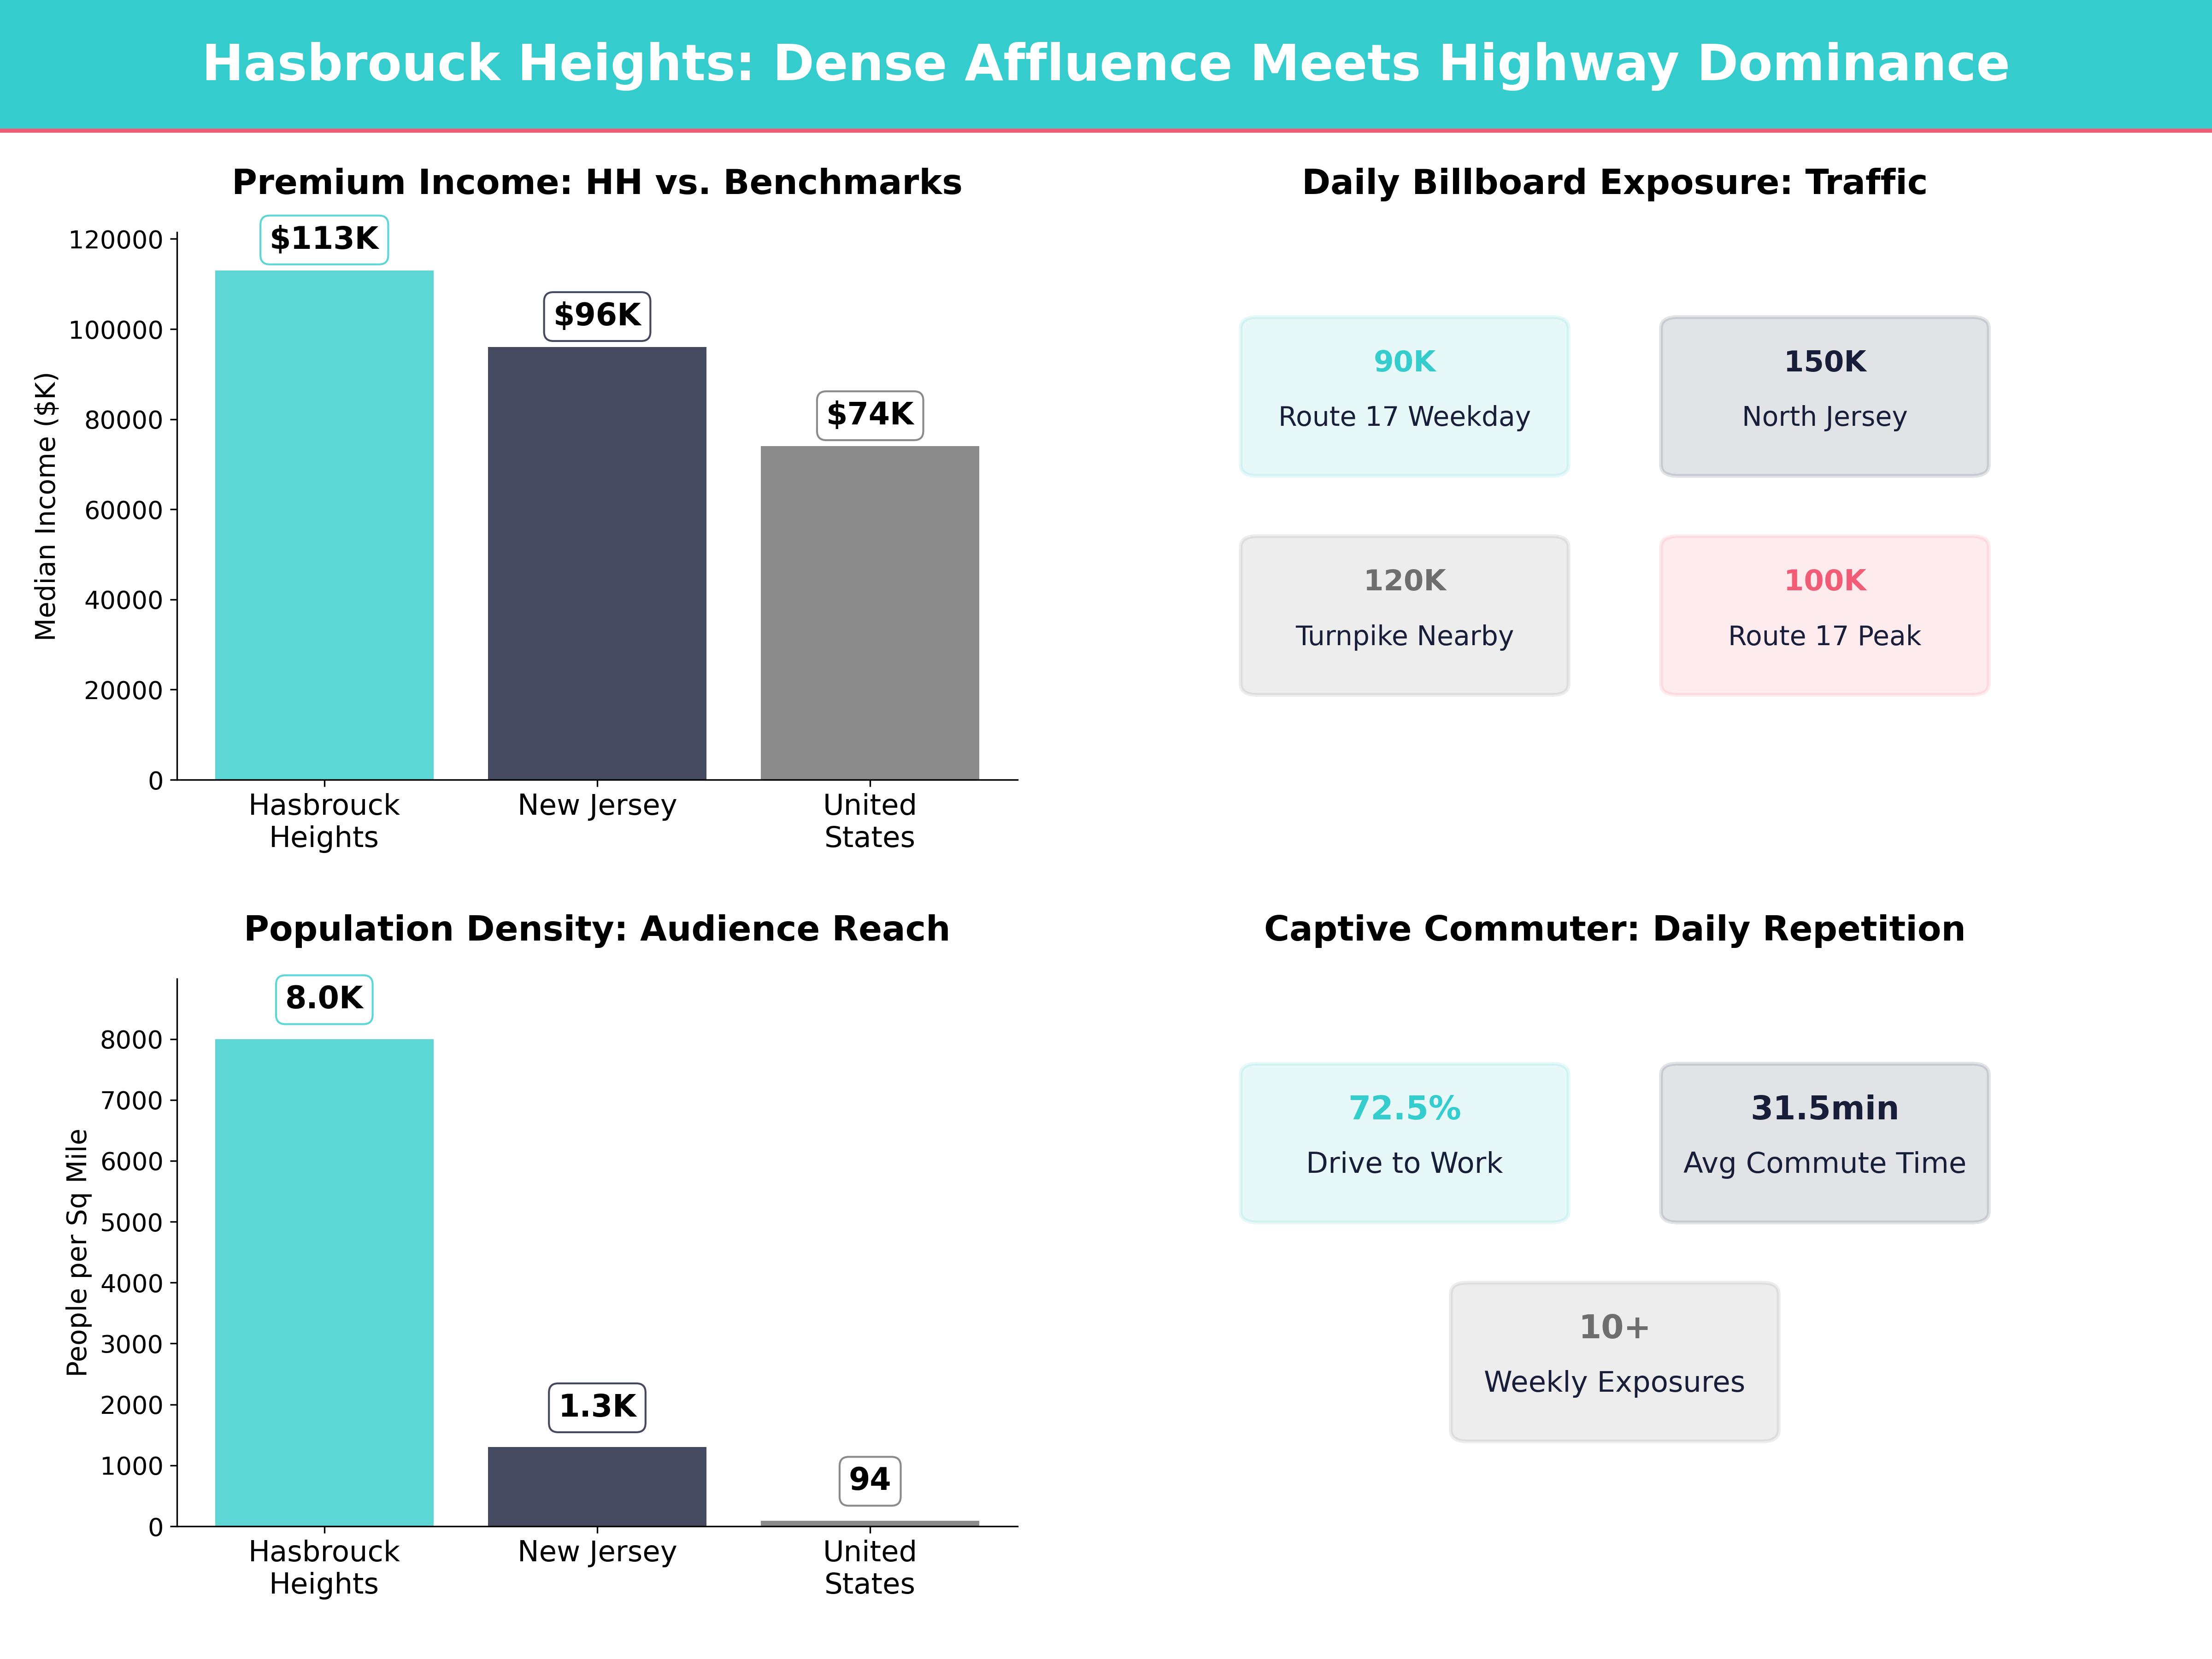Open the 90K Route 17 Weekday card
The width and height of the screenshot is (2212, 1659).
(x=1405, y=395)
